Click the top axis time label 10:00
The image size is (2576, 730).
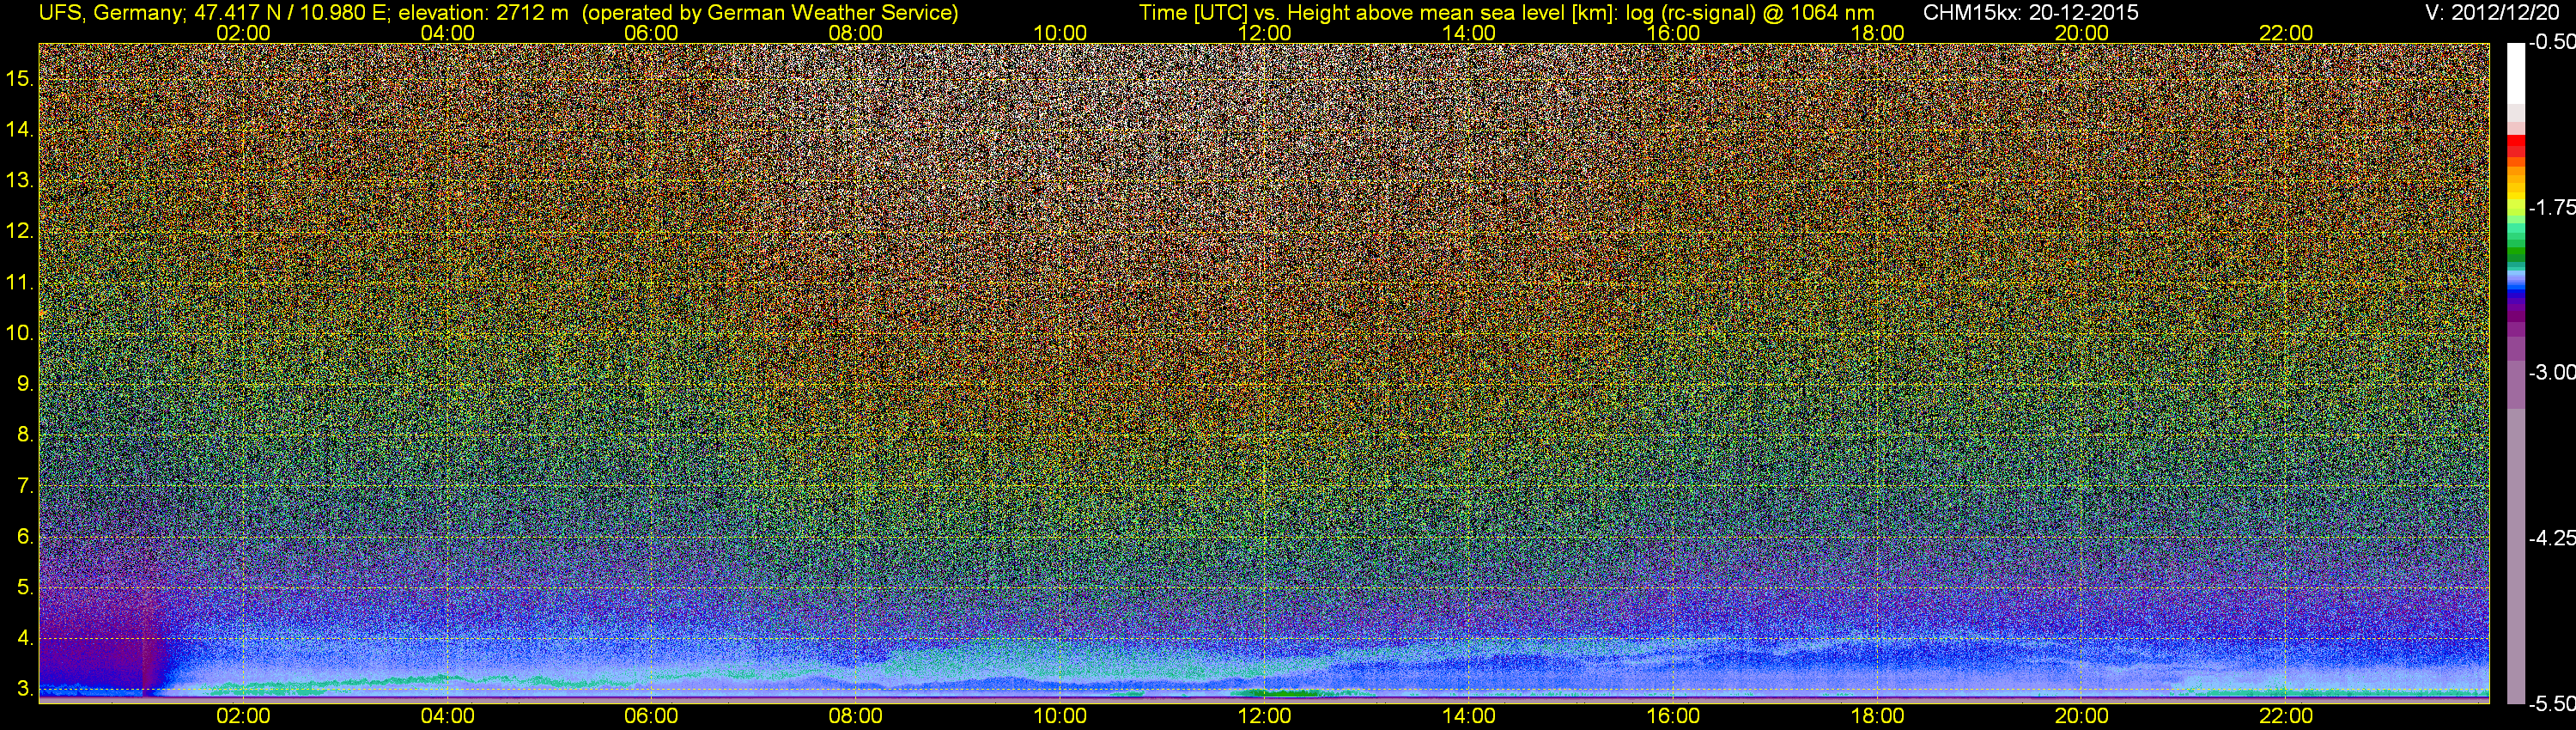(1060, 33)
